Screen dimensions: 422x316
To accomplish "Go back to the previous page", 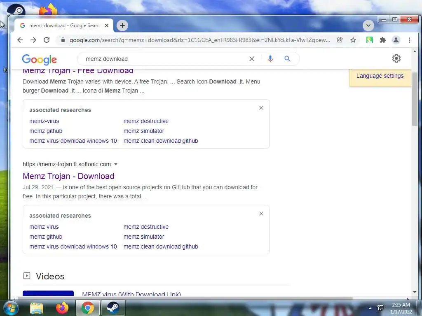I will pyautogui.click(x=20, y=40).
